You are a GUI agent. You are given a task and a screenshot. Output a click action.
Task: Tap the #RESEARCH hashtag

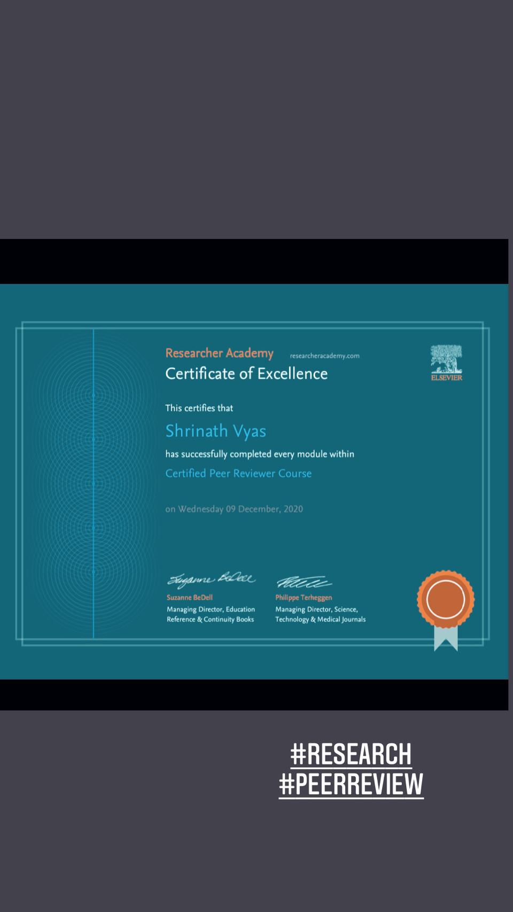pyautogui.click(x=351, y=754)
